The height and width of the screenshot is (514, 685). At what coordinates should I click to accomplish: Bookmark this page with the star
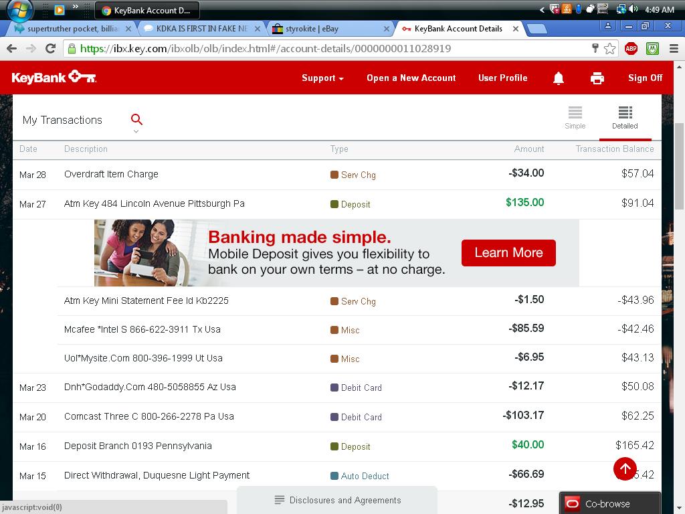click(610, 48)
